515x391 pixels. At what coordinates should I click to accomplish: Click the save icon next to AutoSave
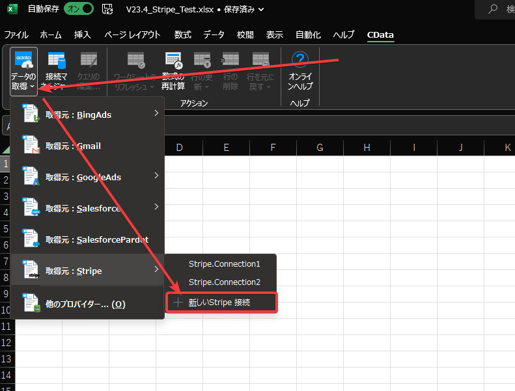pyautogui.click(x=107, y=9)
